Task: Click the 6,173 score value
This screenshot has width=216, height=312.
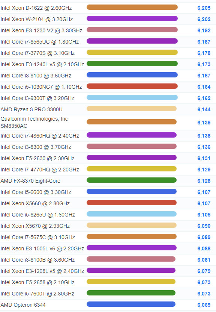Action: pos(204,64)
